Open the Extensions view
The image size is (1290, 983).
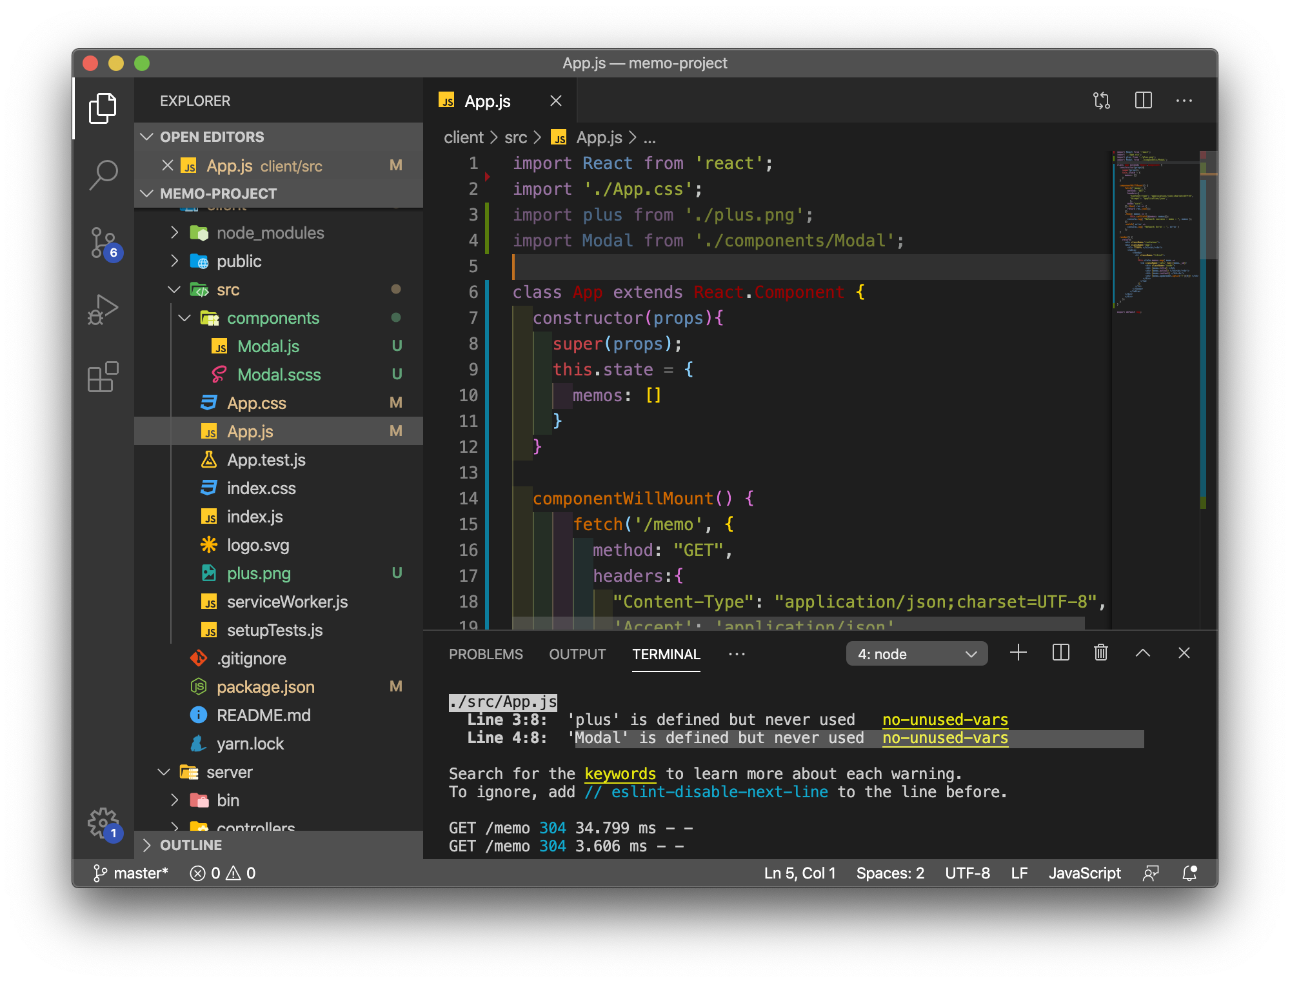pos(103,377)
